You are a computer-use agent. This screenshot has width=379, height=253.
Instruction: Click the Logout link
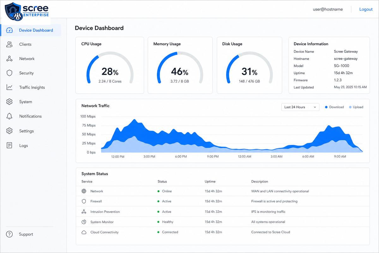(x=366, y=9)
